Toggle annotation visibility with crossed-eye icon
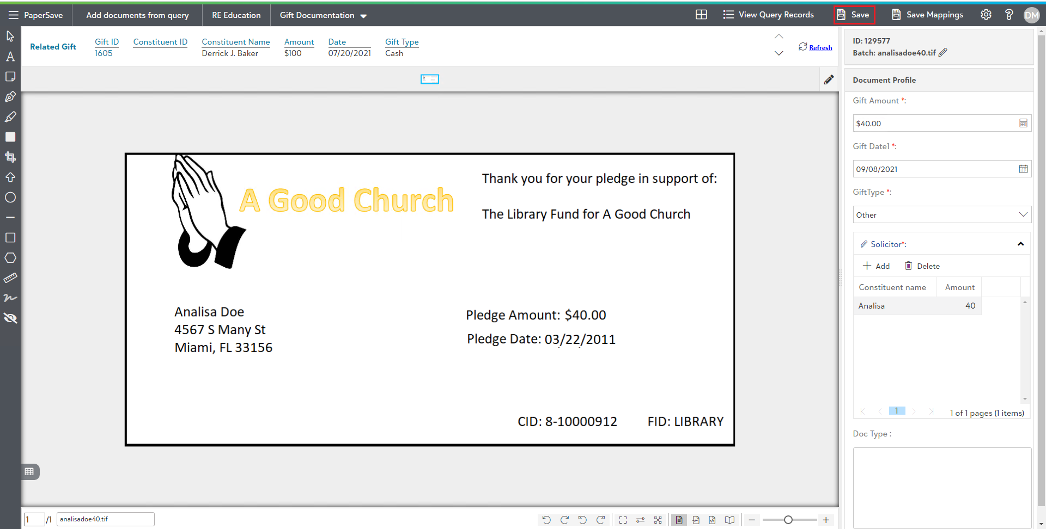 tap(10, 318)
